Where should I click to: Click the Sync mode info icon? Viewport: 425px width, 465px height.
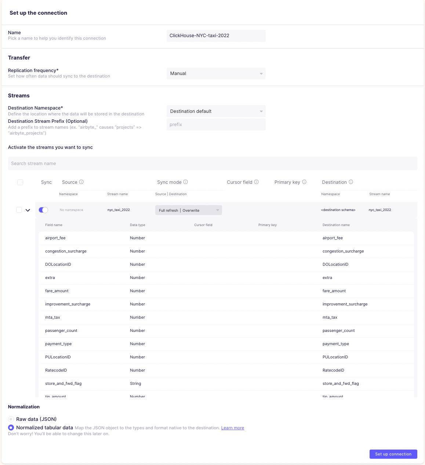click(x=186, y=182)
